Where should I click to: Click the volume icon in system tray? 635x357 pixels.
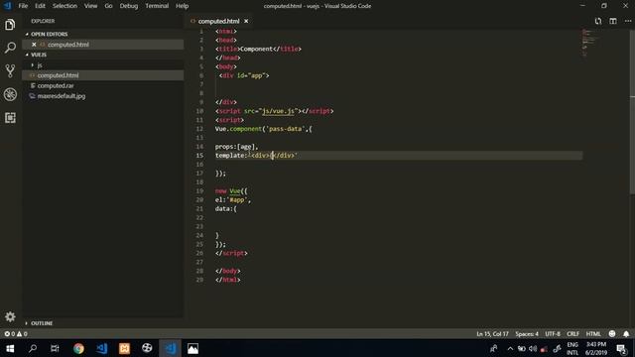(x=533, y=348)
